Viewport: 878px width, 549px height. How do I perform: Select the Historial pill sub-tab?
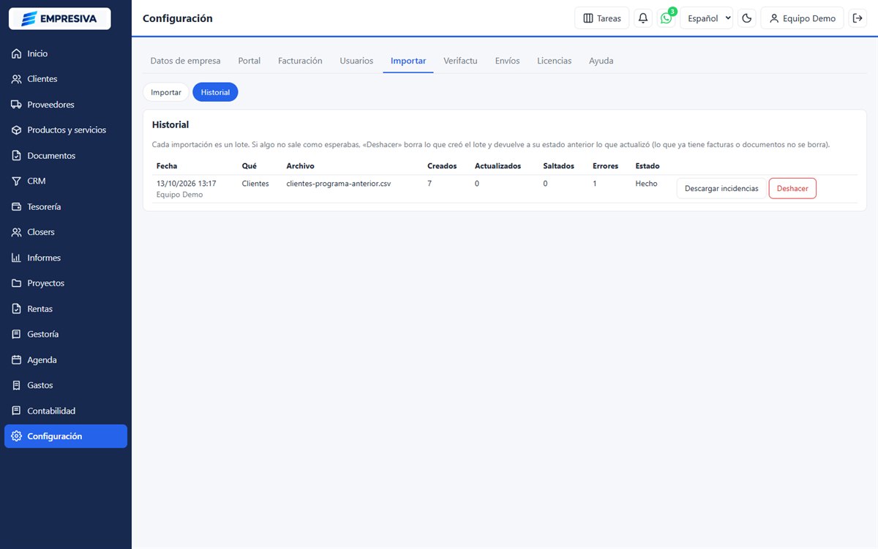point(215,92)
